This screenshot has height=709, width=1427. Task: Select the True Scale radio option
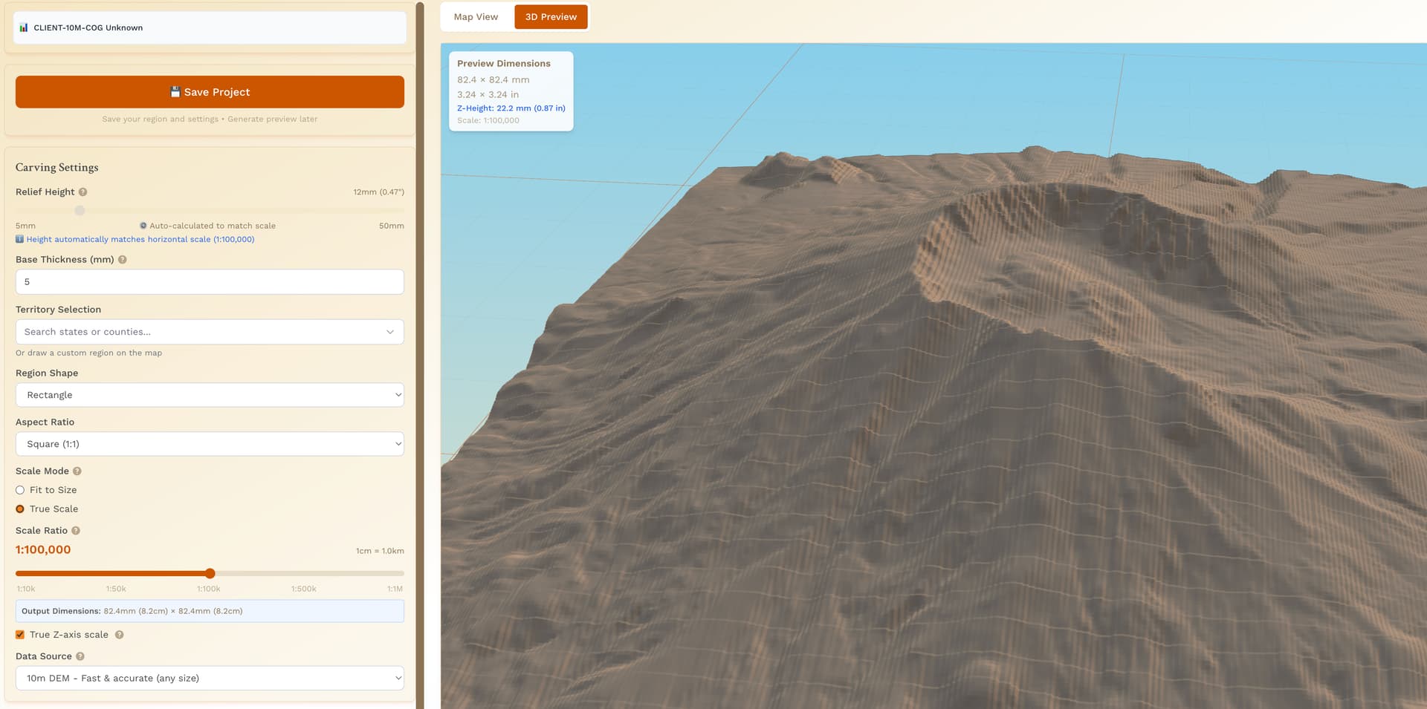coord(20,509)
